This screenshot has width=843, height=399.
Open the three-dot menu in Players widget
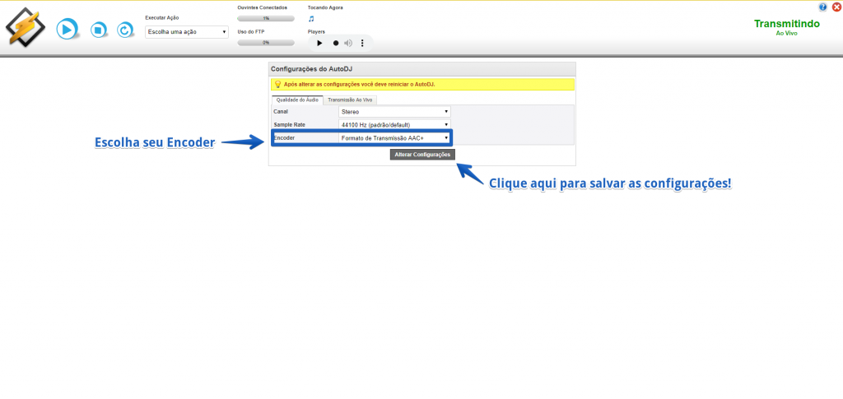[x=362, y=43]
